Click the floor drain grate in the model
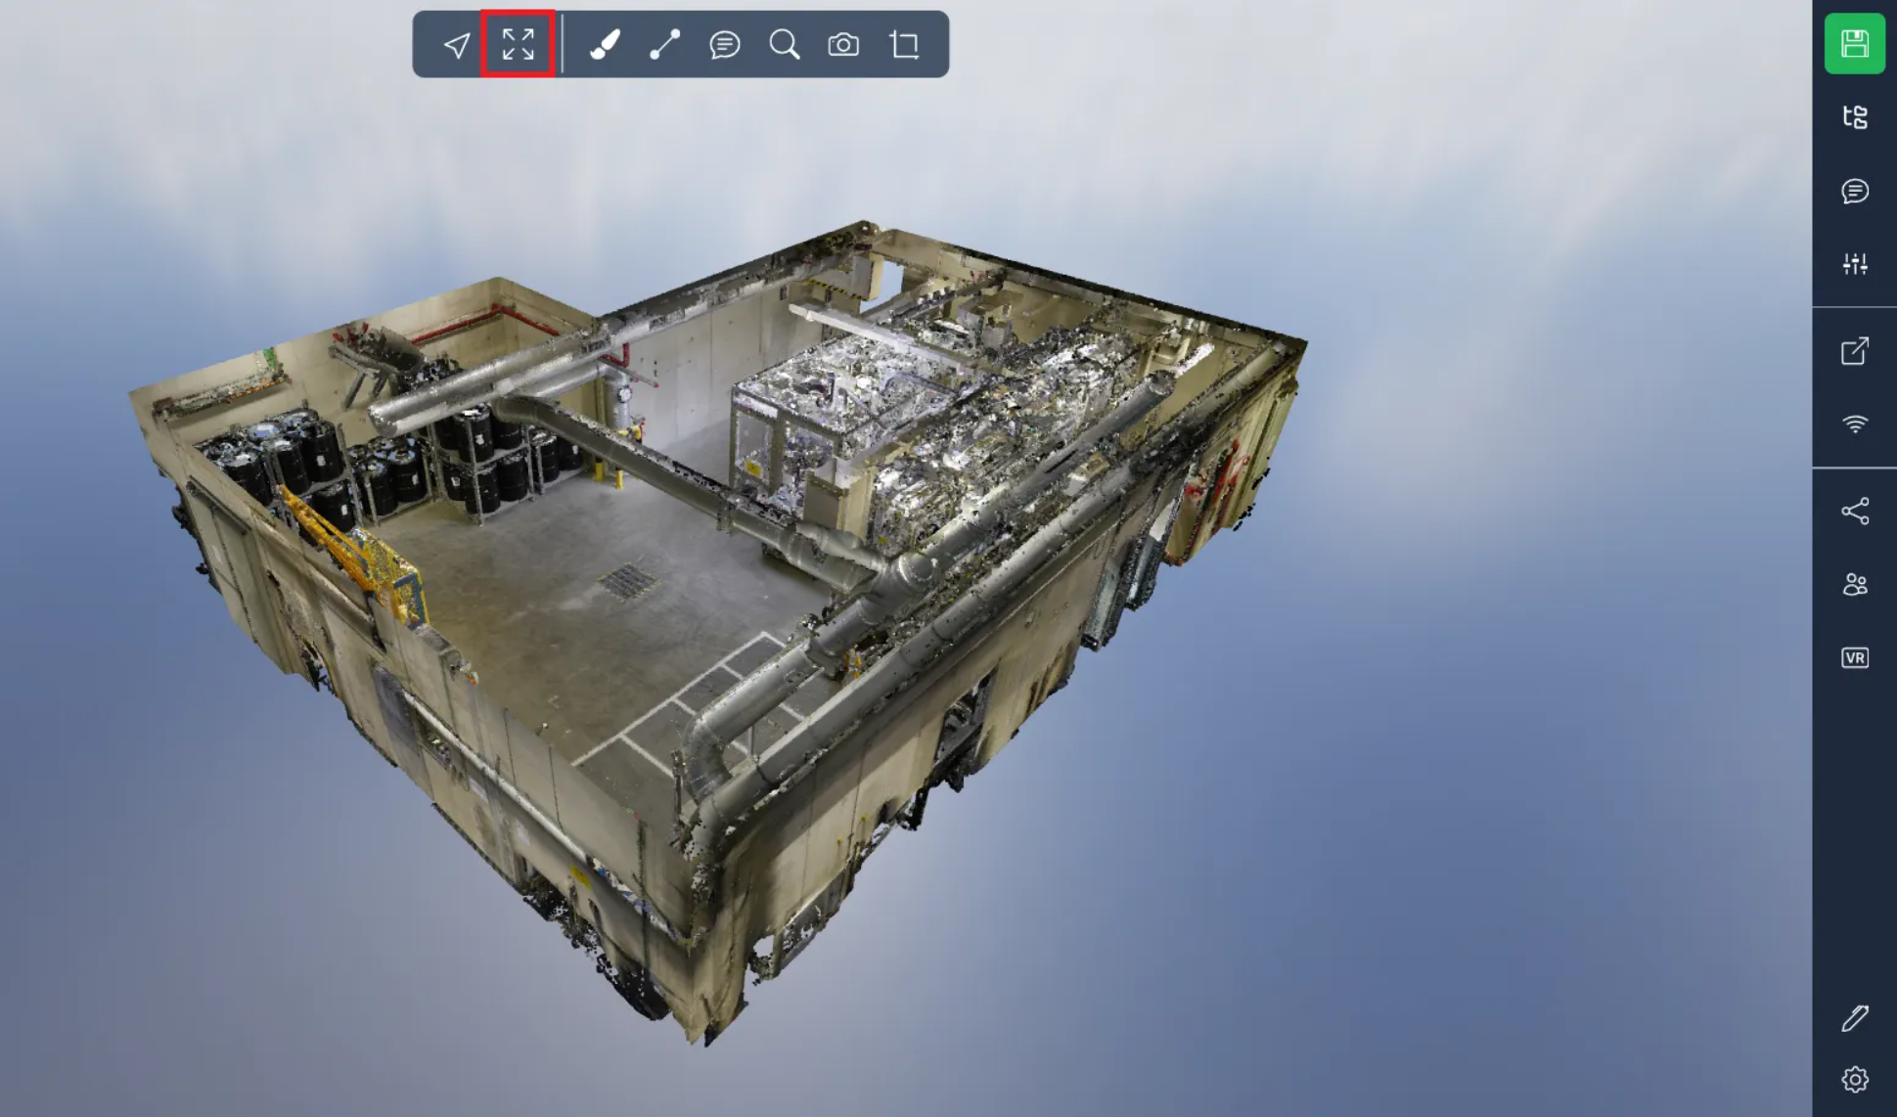 627,582
